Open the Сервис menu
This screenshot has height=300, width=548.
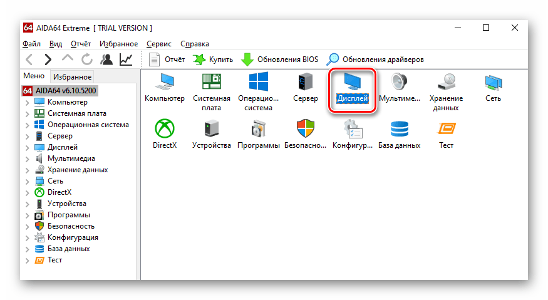(x=159, y=44)
